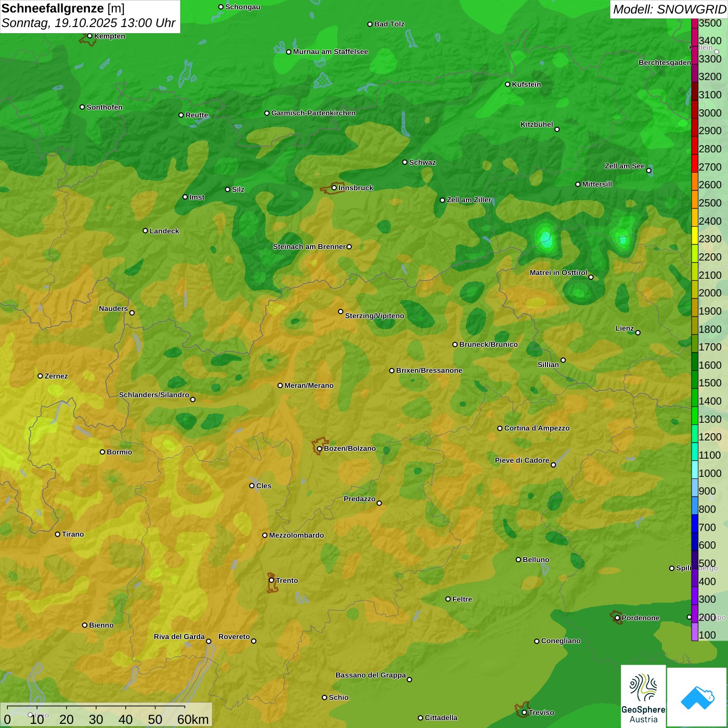728x728 pixels.
Task: Click the 700 m blue legend color
Action: (x=694, y=524)
